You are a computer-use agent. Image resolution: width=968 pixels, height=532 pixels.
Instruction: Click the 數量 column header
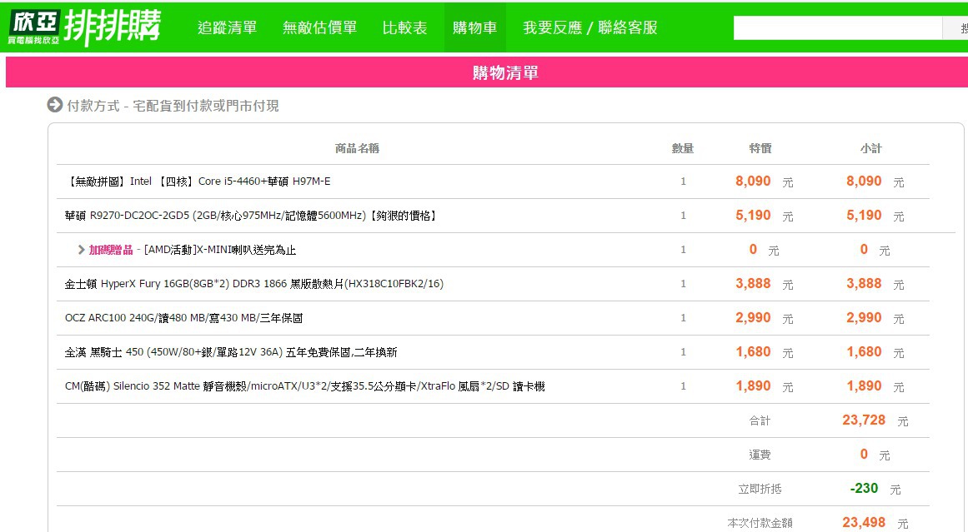683,148
